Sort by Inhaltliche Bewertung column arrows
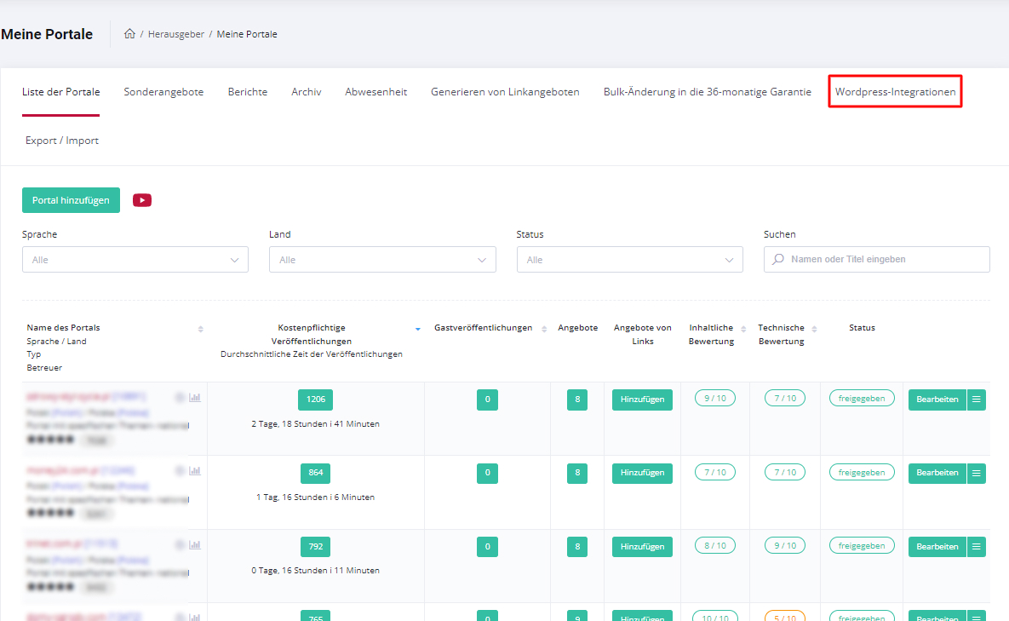The image size is (1009, 621). (x=743, y=329)
